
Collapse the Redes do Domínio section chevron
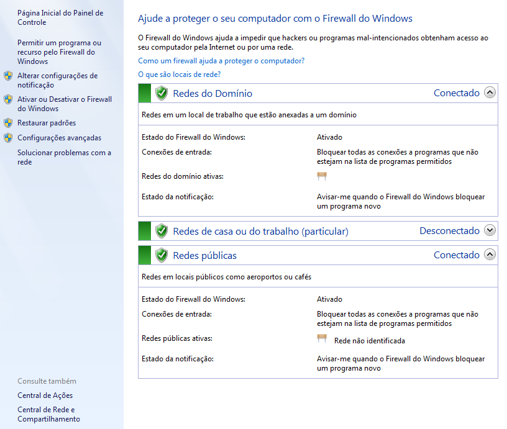pos(490,93)
